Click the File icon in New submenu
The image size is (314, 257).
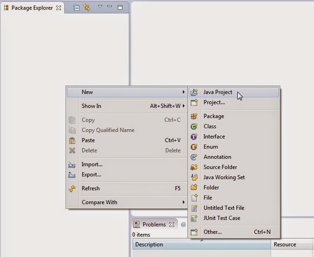click(194, 198)
